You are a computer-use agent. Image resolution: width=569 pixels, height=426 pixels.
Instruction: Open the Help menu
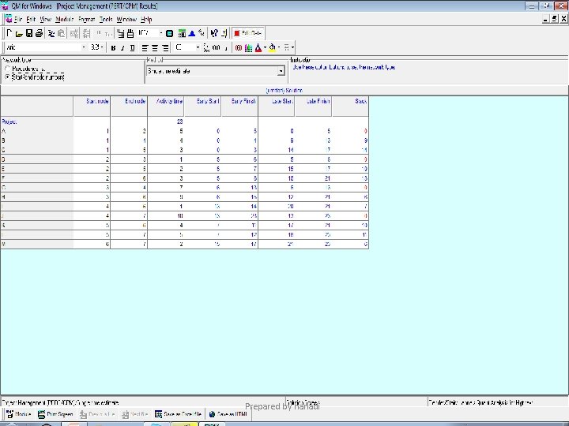146,19
